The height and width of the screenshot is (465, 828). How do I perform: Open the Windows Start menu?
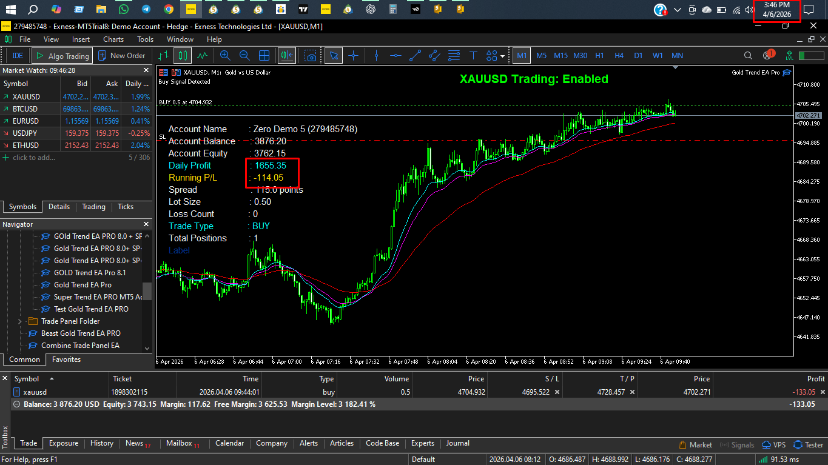pyautogui.click(x=10, y=9)
